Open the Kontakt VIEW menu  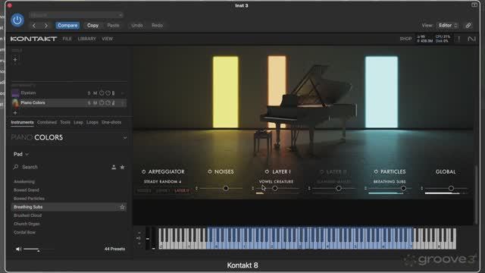pos(108,39)
